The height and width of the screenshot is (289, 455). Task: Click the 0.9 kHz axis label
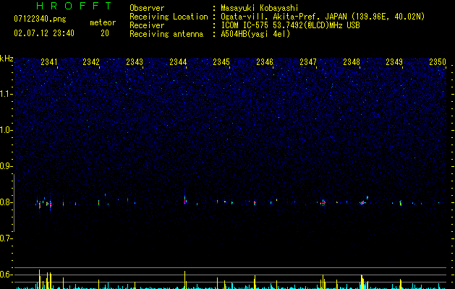[x=6, y=166]
